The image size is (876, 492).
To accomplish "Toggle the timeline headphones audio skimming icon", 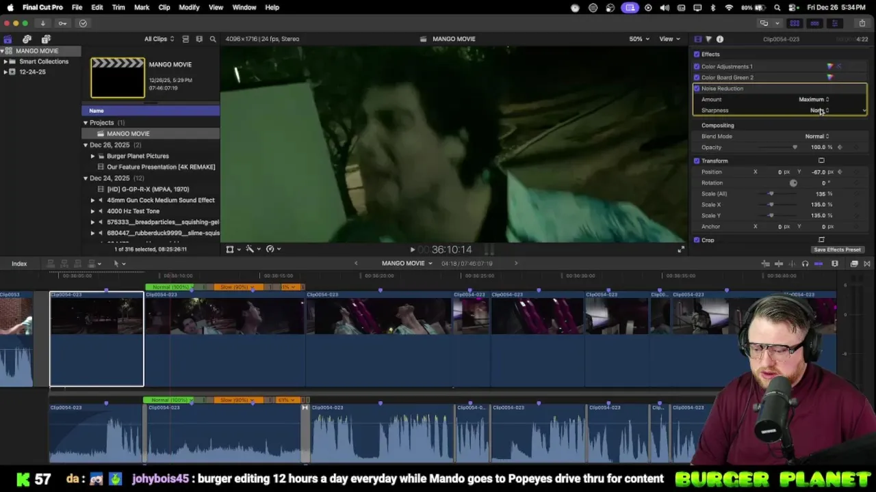I will 805,264.
